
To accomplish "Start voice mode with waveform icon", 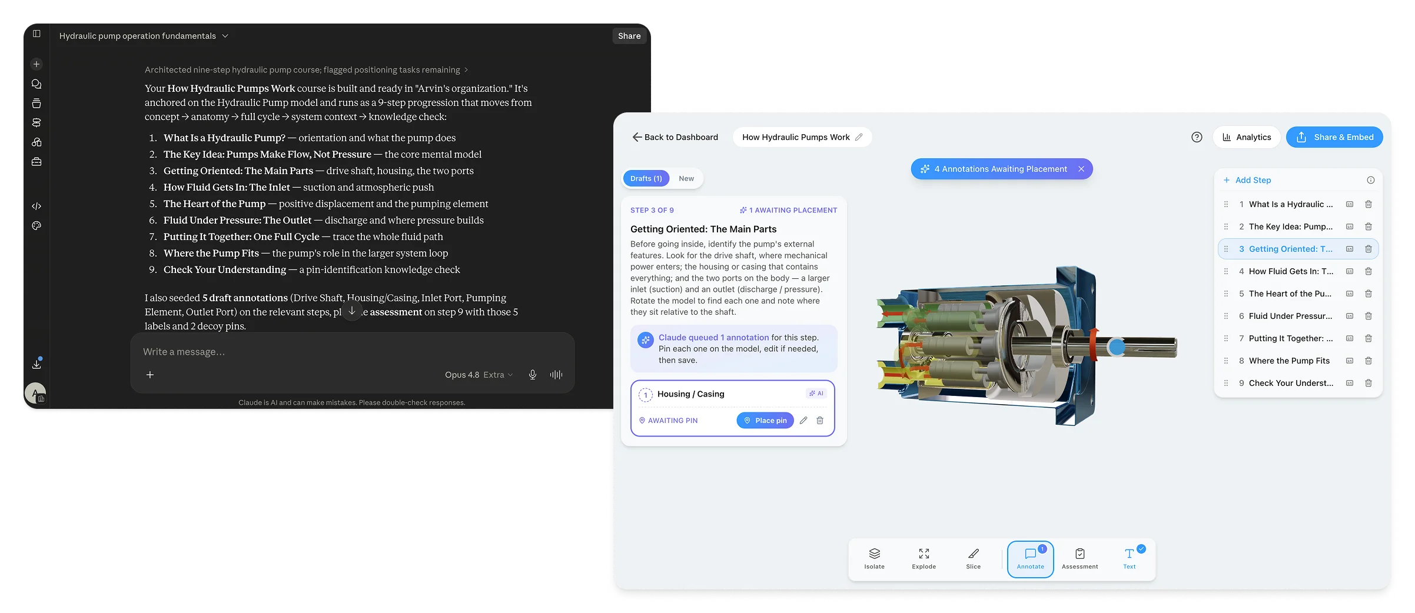I will (556, 375).
